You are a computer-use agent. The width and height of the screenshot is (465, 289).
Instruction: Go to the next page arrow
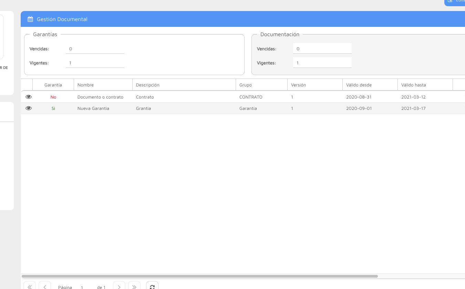coord(119,287)
